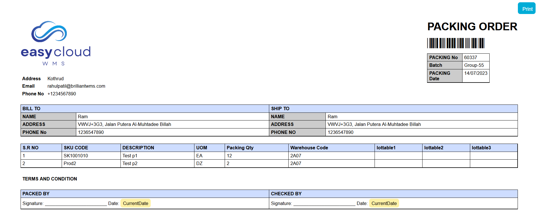Click the Packed By signature line
Viewport: 539px width, 213px height.
(x=76, y=204)
